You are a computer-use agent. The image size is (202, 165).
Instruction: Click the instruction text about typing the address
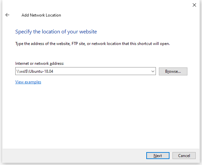(93, 43)
